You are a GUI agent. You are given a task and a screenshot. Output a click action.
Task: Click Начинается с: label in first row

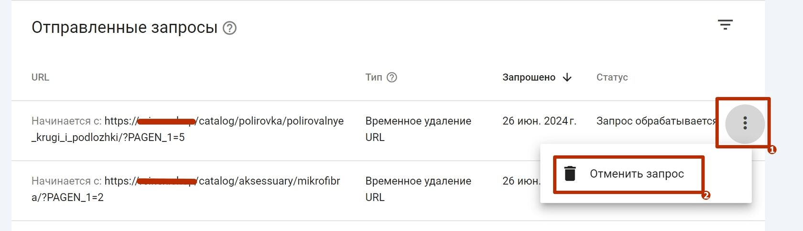point(66,121)
